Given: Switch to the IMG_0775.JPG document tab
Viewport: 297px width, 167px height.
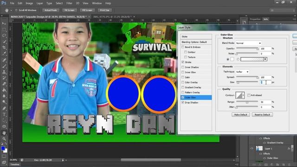Looking at the screenshot, I should (112, 17).
